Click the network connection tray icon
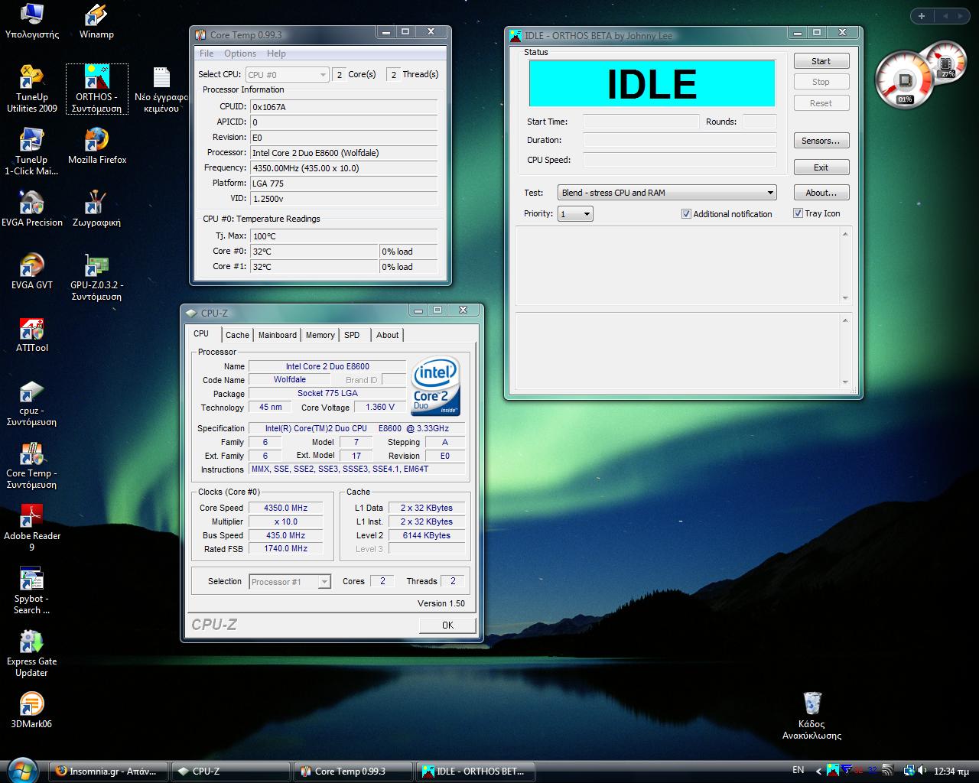Image resolution: width=979 pixels, height=783 pixels. click(x=909, y=771)
